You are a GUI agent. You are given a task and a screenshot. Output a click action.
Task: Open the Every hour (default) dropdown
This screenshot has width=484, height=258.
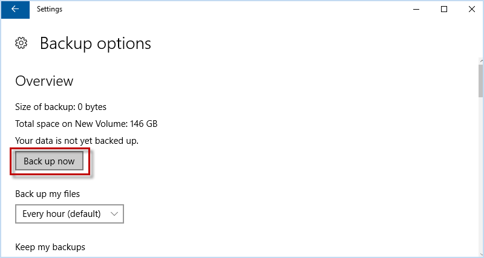pyautogui.click(x=70, y=214)
